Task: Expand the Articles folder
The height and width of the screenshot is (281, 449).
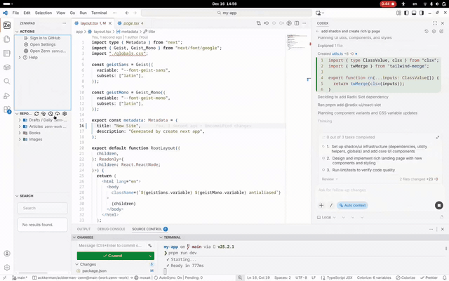Action: pyautogui.click(x=20, y=126)
